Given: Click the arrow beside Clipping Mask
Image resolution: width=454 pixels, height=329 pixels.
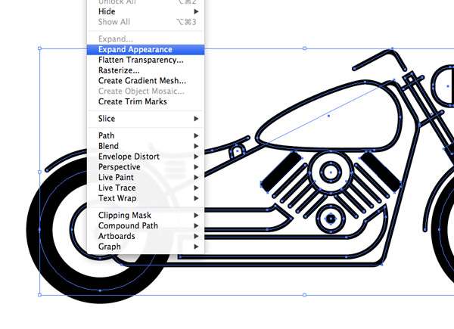Looking at the screenshot, I should click(196, 216).
